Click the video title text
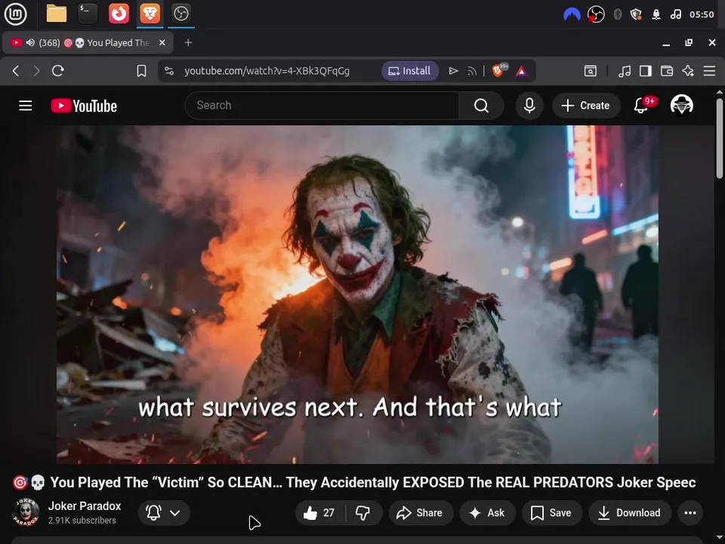Image resolution: width=725 pixels, height=544 pixels. (x=353, y=483)
